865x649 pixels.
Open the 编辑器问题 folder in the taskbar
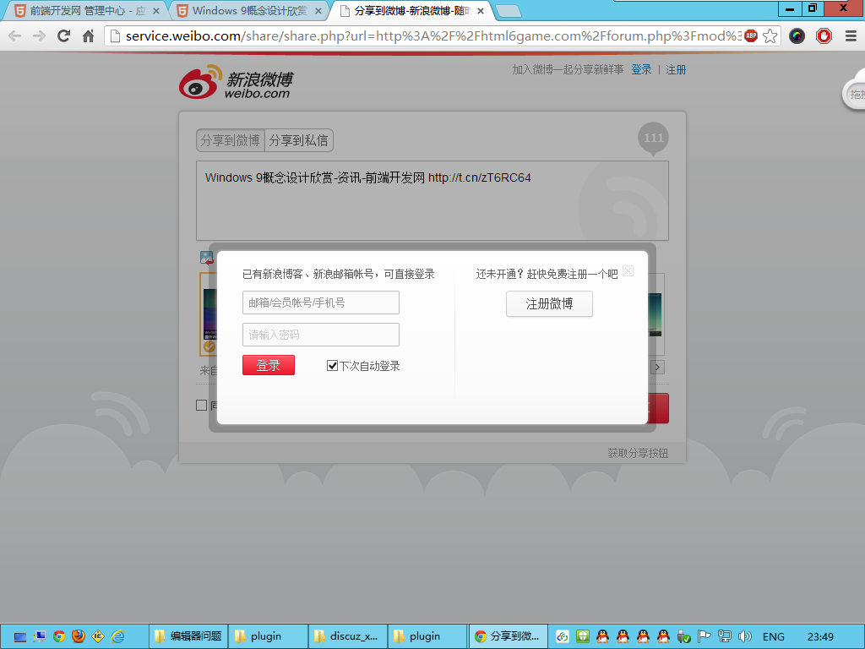(x=188, y=636)
